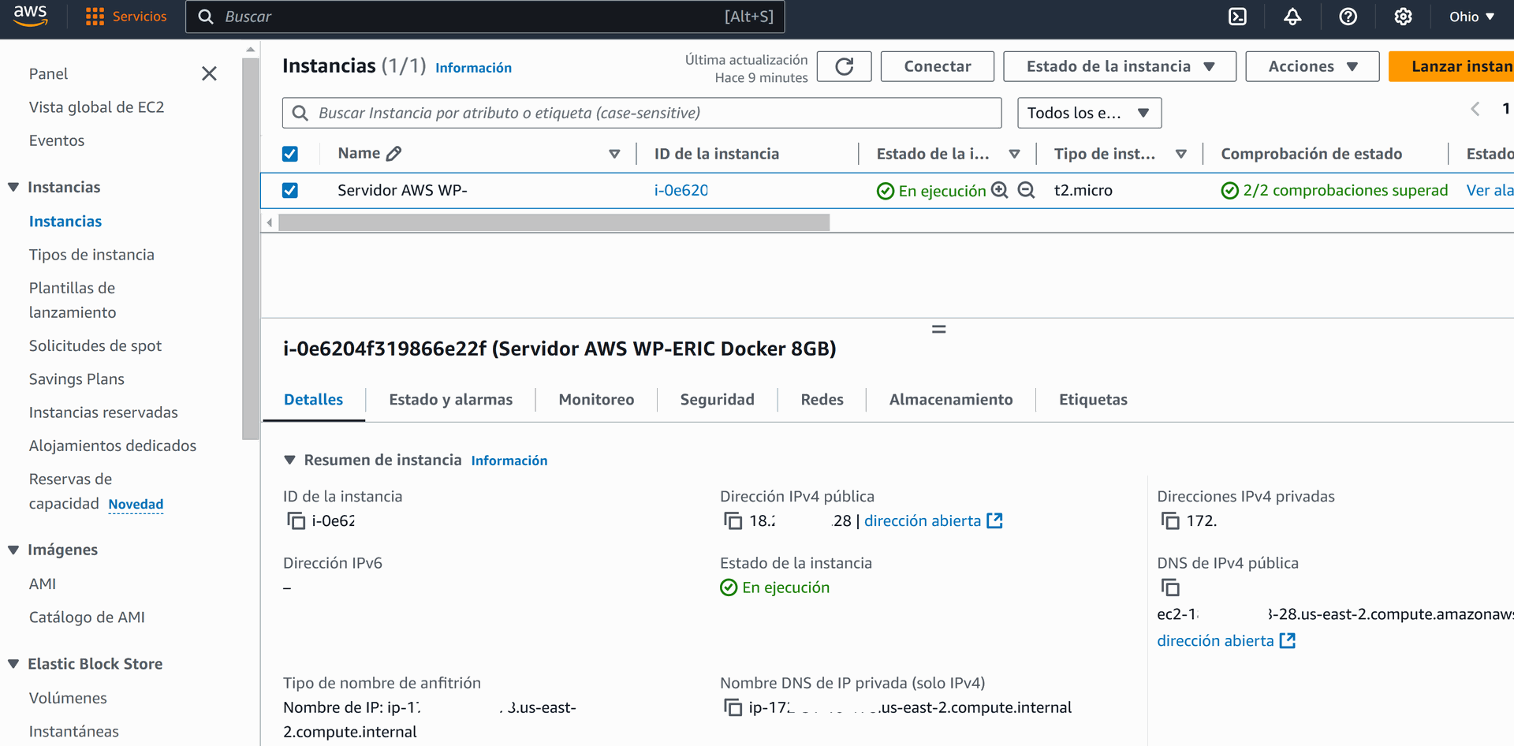Refresh the instances list
This screenshot has height=746, width=1514.
(844, 66)
